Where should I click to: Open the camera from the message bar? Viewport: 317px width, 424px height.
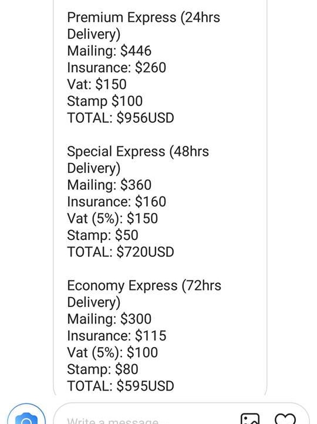26,415
